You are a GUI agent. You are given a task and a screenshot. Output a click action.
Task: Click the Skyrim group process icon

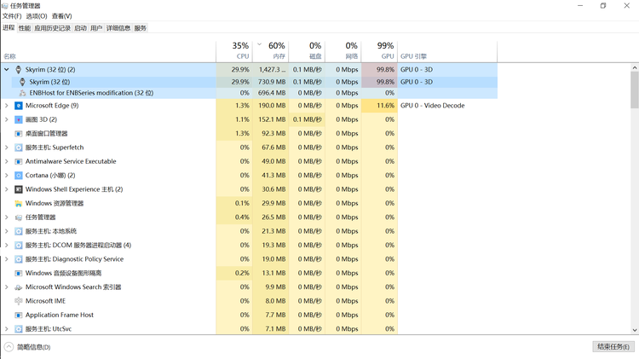click(19, 70)
